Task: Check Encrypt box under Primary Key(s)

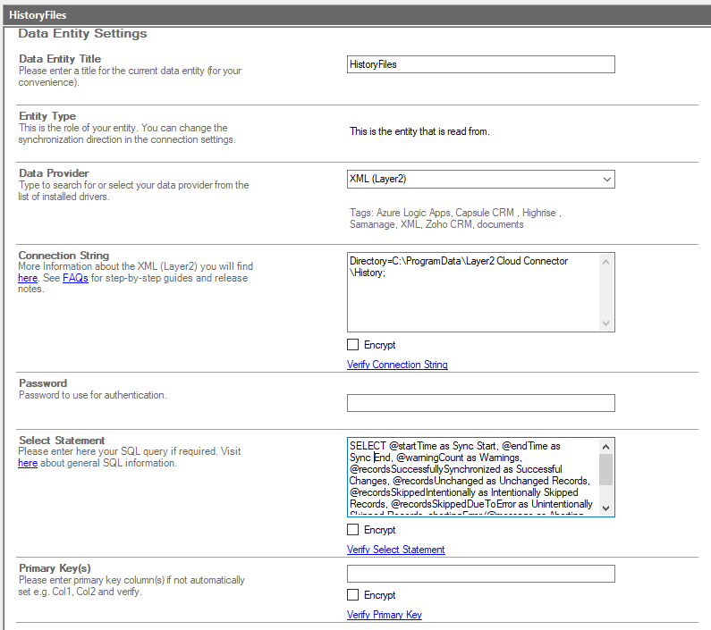Action: [353, 595]
